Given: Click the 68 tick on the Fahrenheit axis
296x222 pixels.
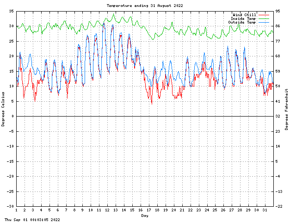Looking at the screenshot, I should tap(277, 56).
